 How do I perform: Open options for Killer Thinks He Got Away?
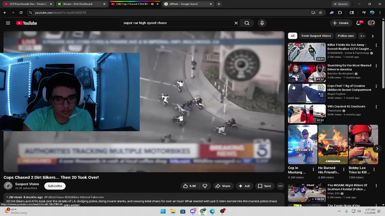click(x=376, y=45)
